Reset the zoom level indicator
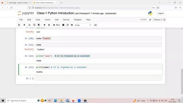Screen dimensions: 183x103 tap(153, 8)
